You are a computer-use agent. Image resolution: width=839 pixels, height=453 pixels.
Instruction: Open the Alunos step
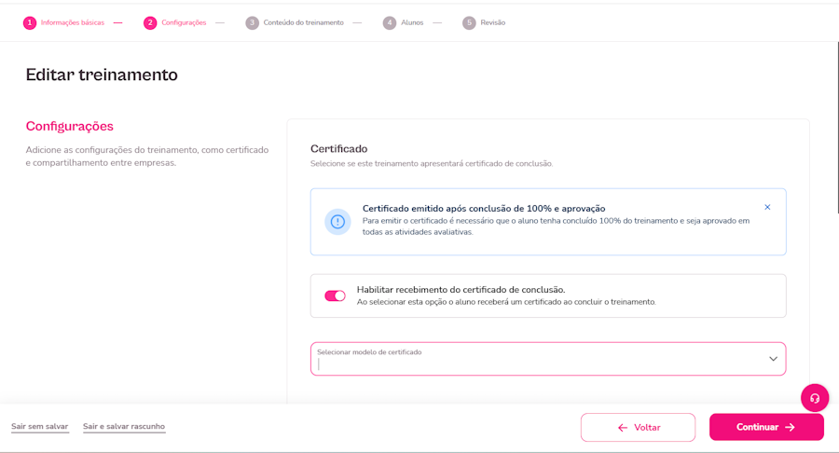(412, 22)
